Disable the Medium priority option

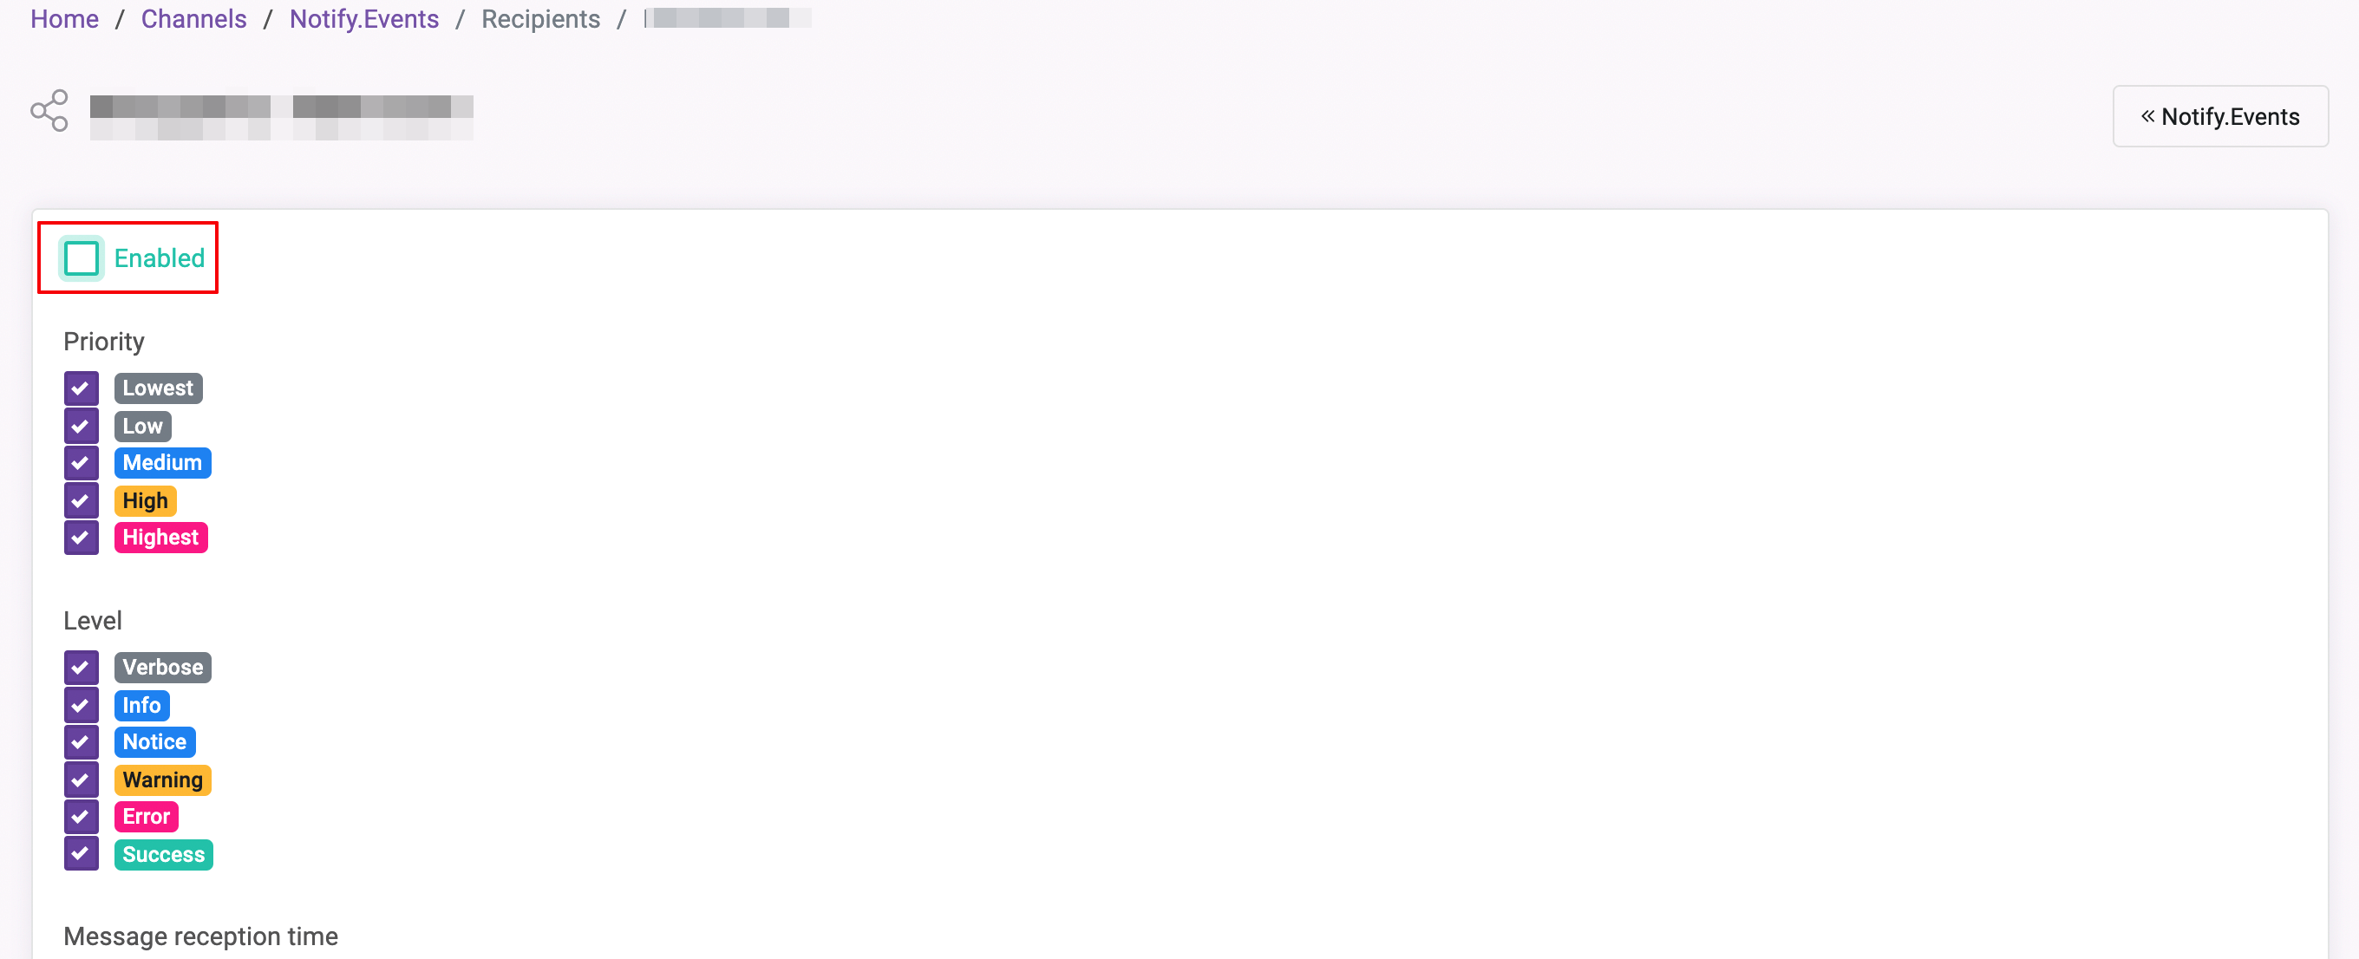82,463
